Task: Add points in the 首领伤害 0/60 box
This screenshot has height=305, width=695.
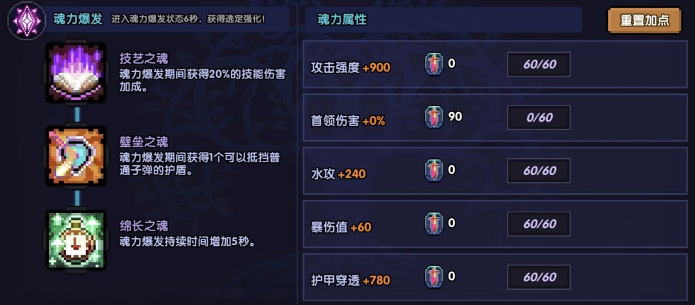Action: [539, 118]
